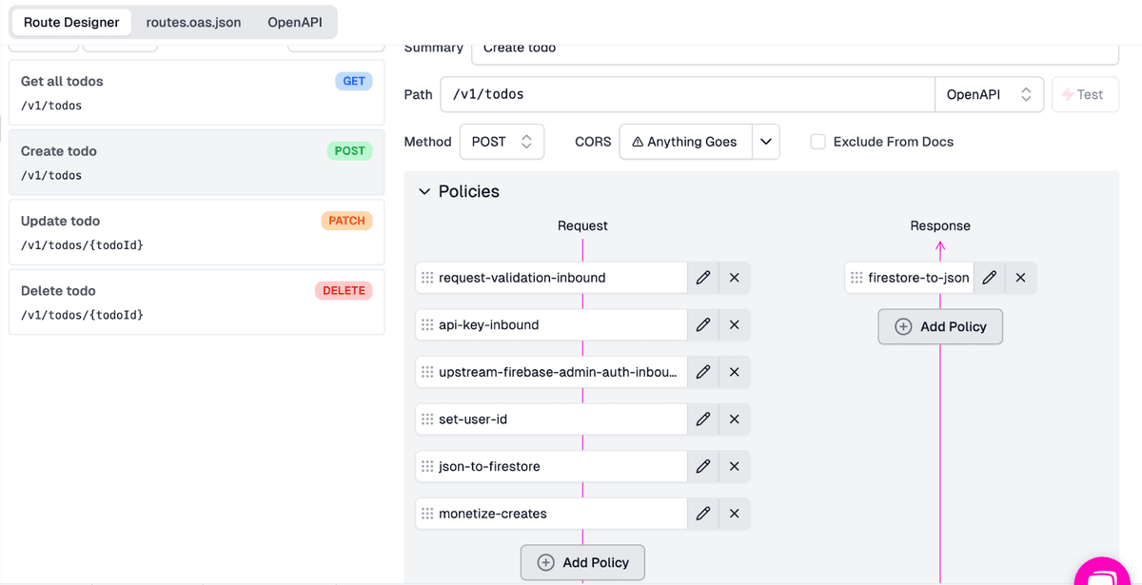The width and height of the screenshot is (1142, 585).
Task: Enable the Exclude From Docs checkbox
Action: click(817, 141)
